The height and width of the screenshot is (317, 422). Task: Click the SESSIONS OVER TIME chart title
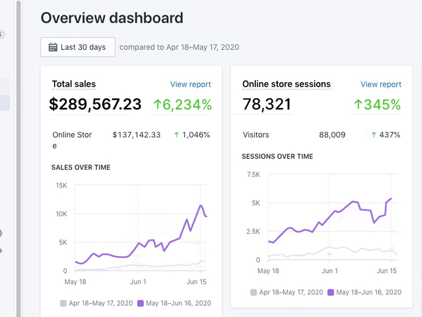click(278, 156)
